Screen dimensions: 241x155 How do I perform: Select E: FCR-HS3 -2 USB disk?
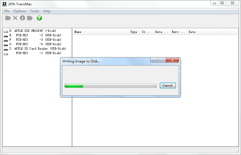tap(35, 35)
